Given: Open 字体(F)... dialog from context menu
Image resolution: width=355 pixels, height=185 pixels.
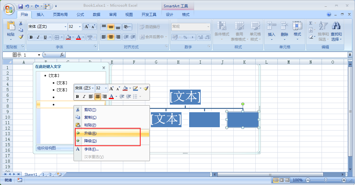Looking at the screenshot, I should click(x=112, y=149).
